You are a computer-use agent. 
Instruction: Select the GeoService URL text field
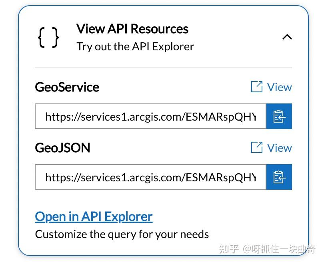point(150,117)
